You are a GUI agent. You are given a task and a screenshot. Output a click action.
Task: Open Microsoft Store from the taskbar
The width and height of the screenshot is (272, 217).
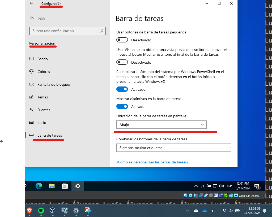click(65, 186)
